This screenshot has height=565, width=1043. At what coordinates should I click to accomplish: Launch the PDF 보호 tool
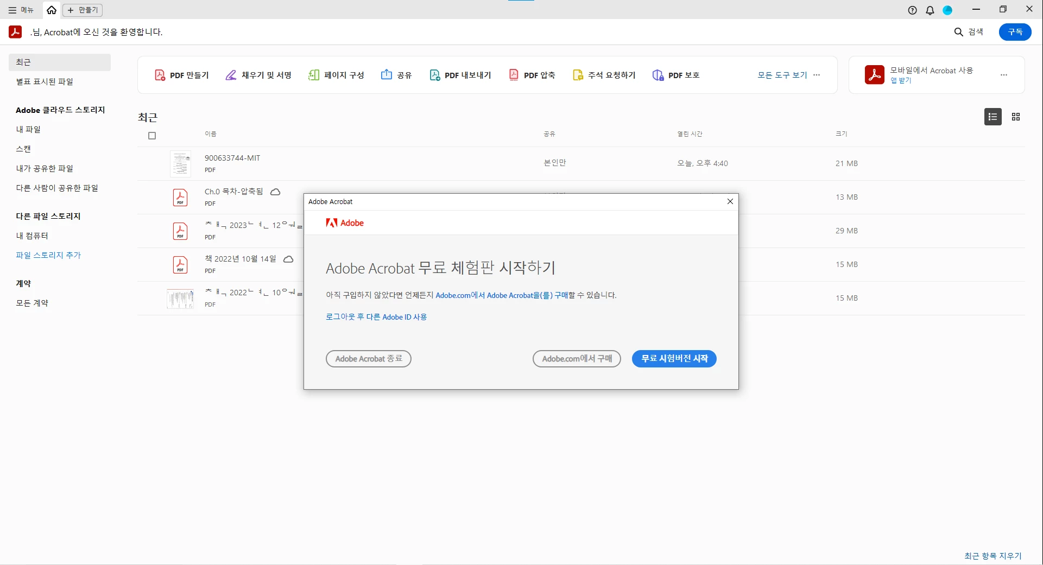676,75
